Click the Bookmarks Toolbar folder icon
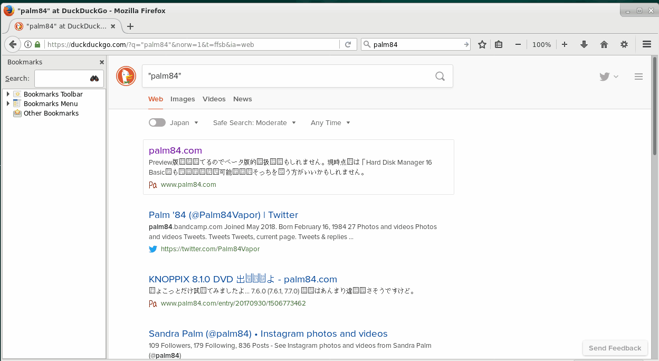This screenshot has height=361, width=659. (x=17, y=94)
